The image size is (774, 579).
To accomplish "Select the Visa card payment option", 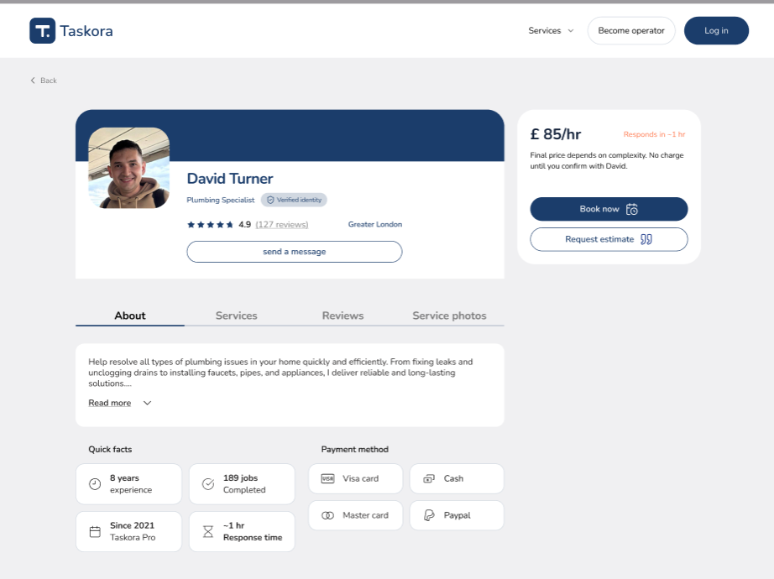I will [355, 479].
